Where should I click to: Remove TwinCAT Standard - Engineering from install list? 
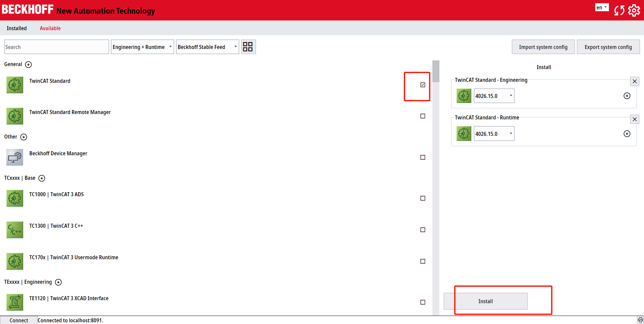click(x=635, y=81)
